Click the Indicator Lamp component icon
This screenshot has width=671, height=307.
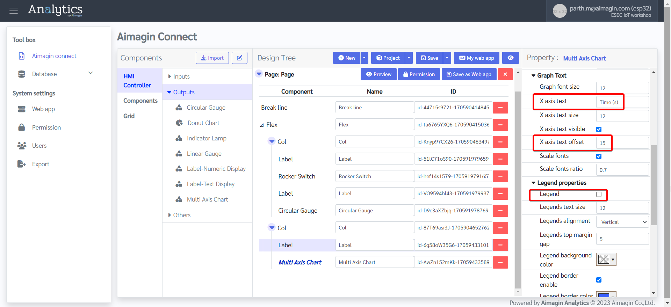click(x=179, y=138)
